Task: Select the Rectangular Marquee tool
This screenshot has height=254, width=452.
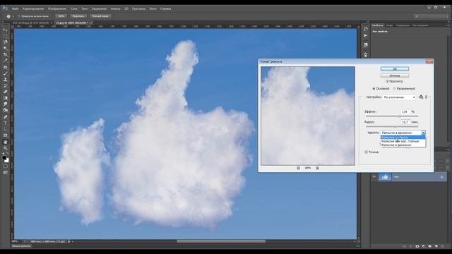Action: click(x=5, y=36)
